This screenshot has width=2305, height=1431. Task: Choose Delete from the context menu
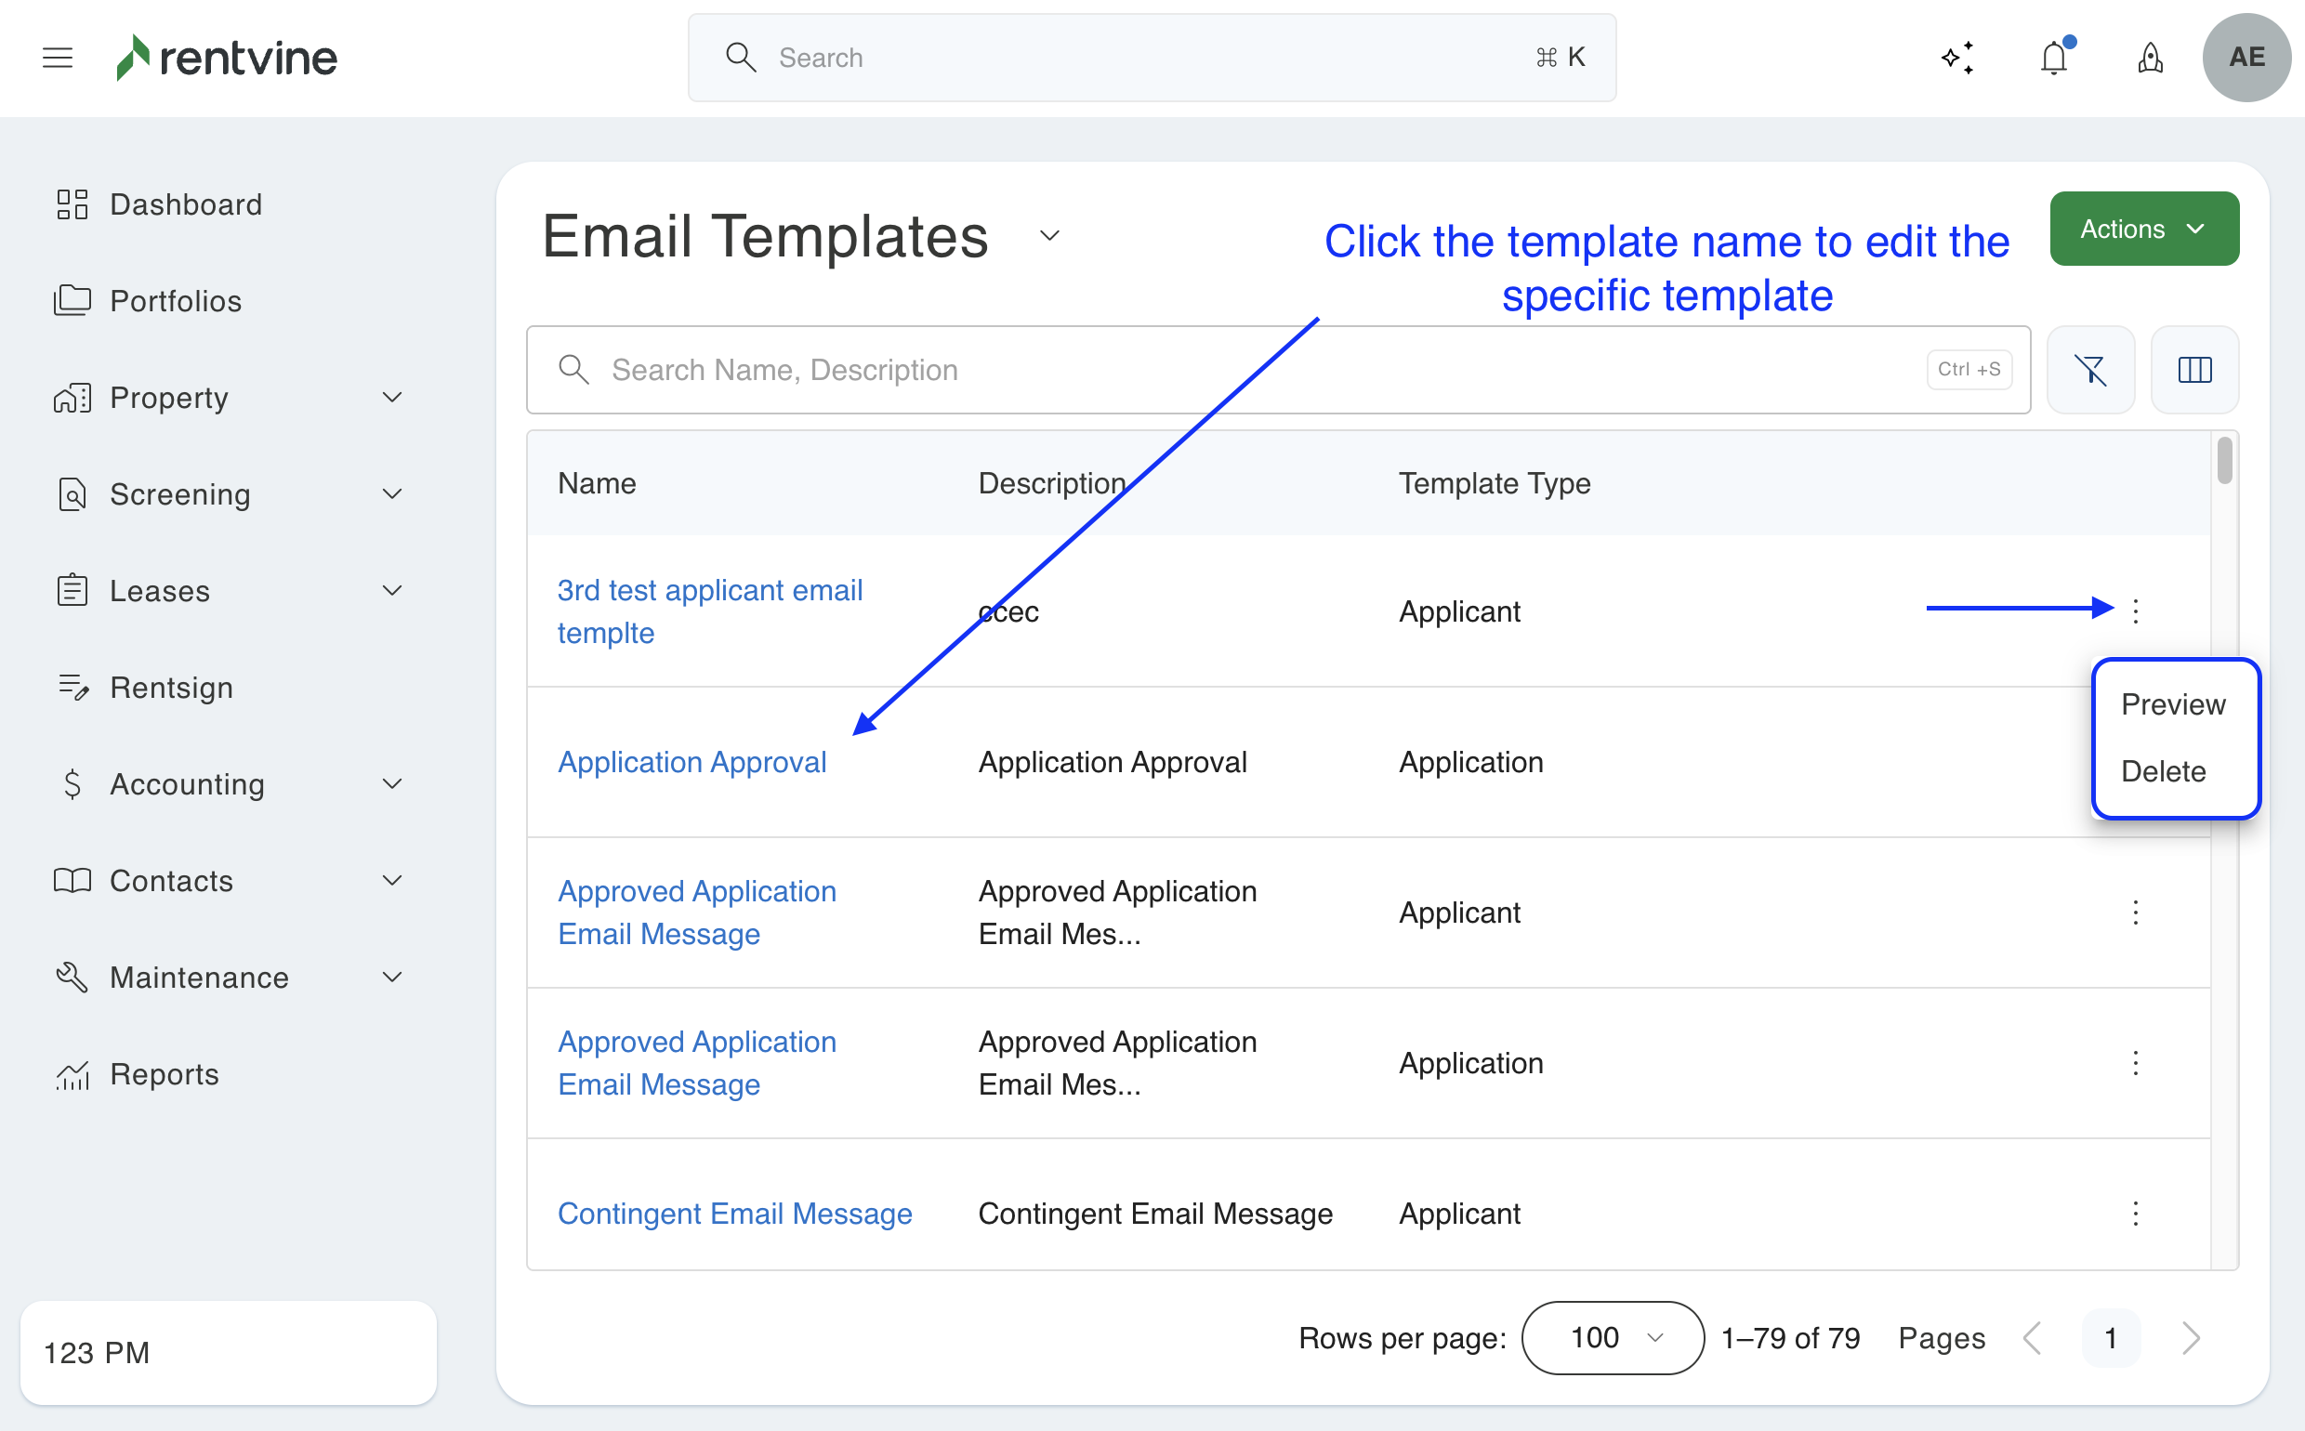point(2163,771)
